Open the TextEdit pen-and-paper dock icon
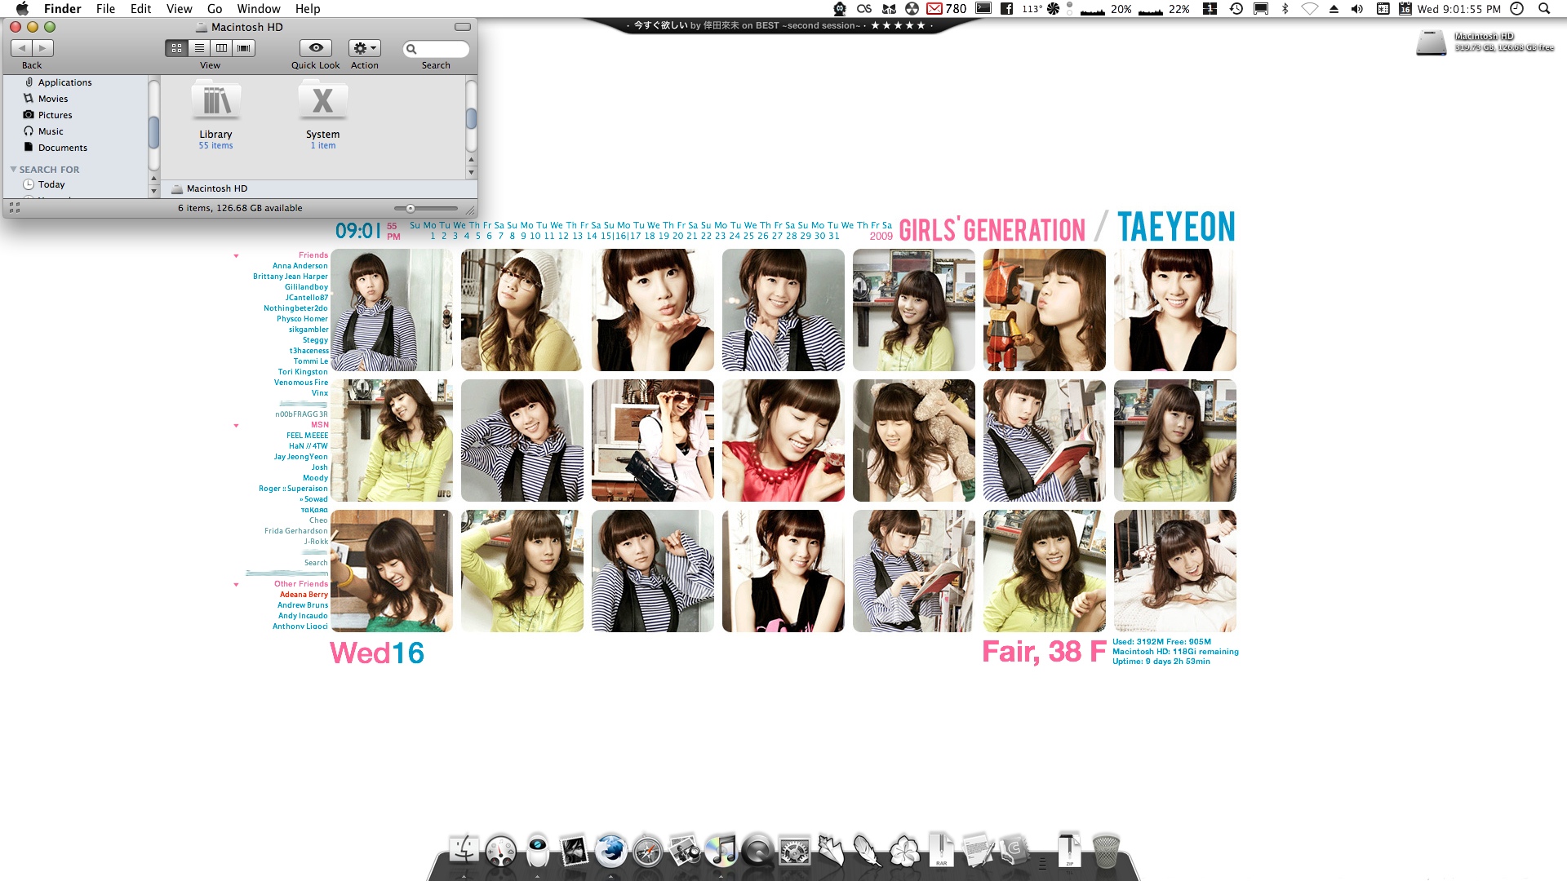The width and height of the screenshot is (1567, 881). [978, 852]
